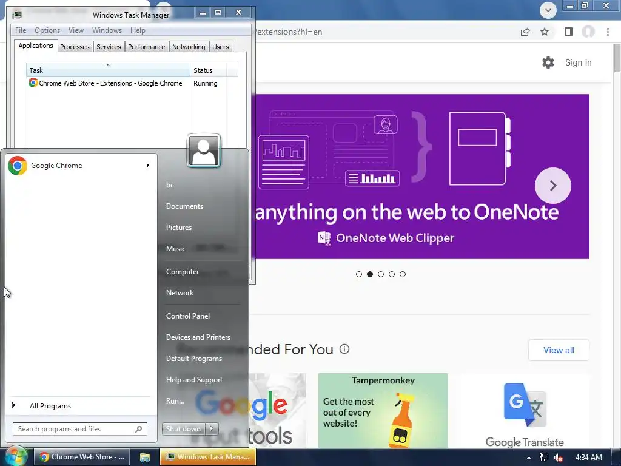Viewport: 621px width, 466px height.
Task: Open Computer from Start menu
Action: (x=183, y=272)
